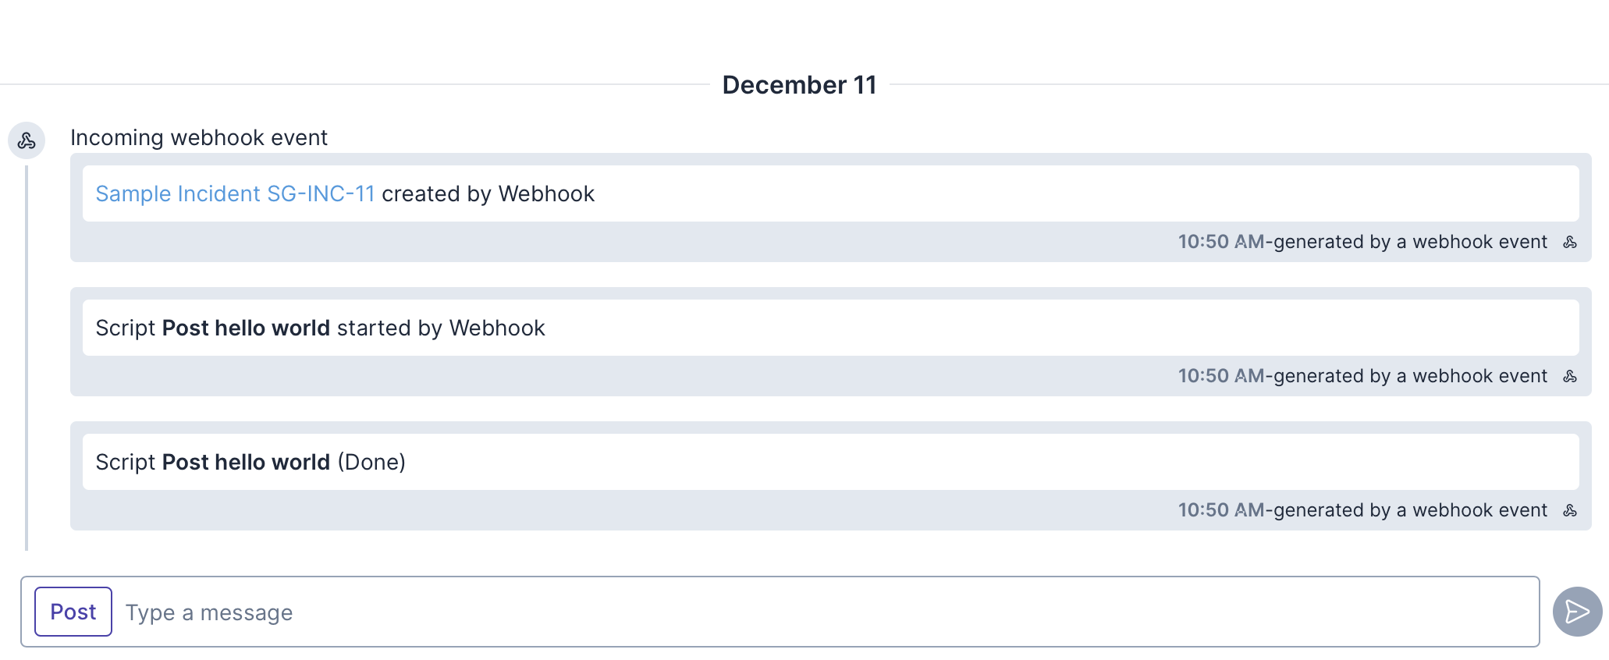Click webhook icon on Sample Incident message footer
The image size is (1609, 660).
pyautogui.click(x=1570, y=243)
